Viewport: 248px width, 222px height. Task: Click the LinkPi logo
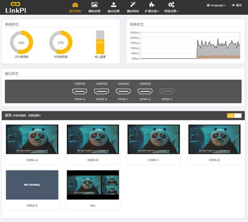(16, 8)
